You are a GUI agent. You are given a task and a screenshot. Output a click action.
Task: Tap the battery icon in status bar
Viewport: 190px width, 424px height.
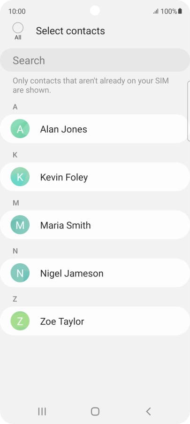click(x=180, y=11)
